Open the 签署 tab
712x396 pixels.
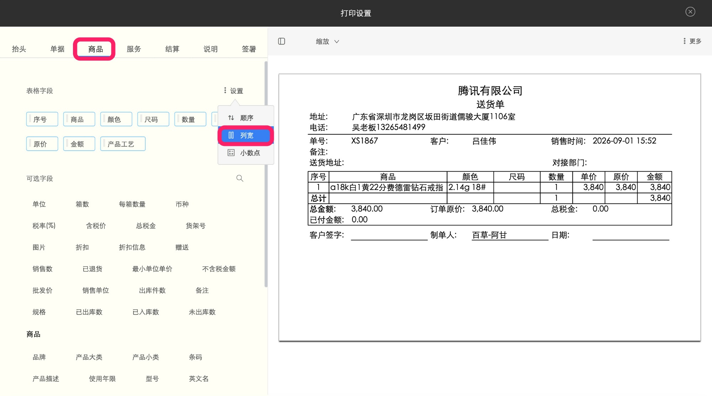[x=249, y=49]
